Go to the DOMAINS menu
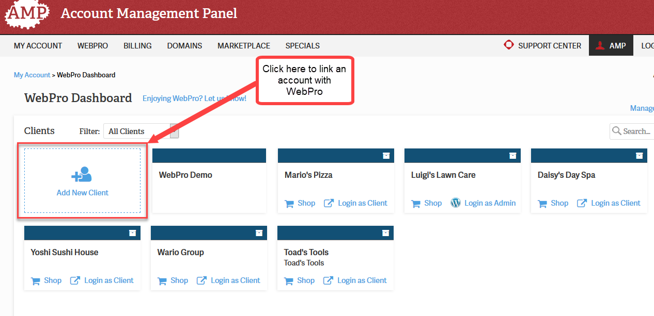Viewport: 654px width, 316px height. pyautogui.click(x=184, y=46)
